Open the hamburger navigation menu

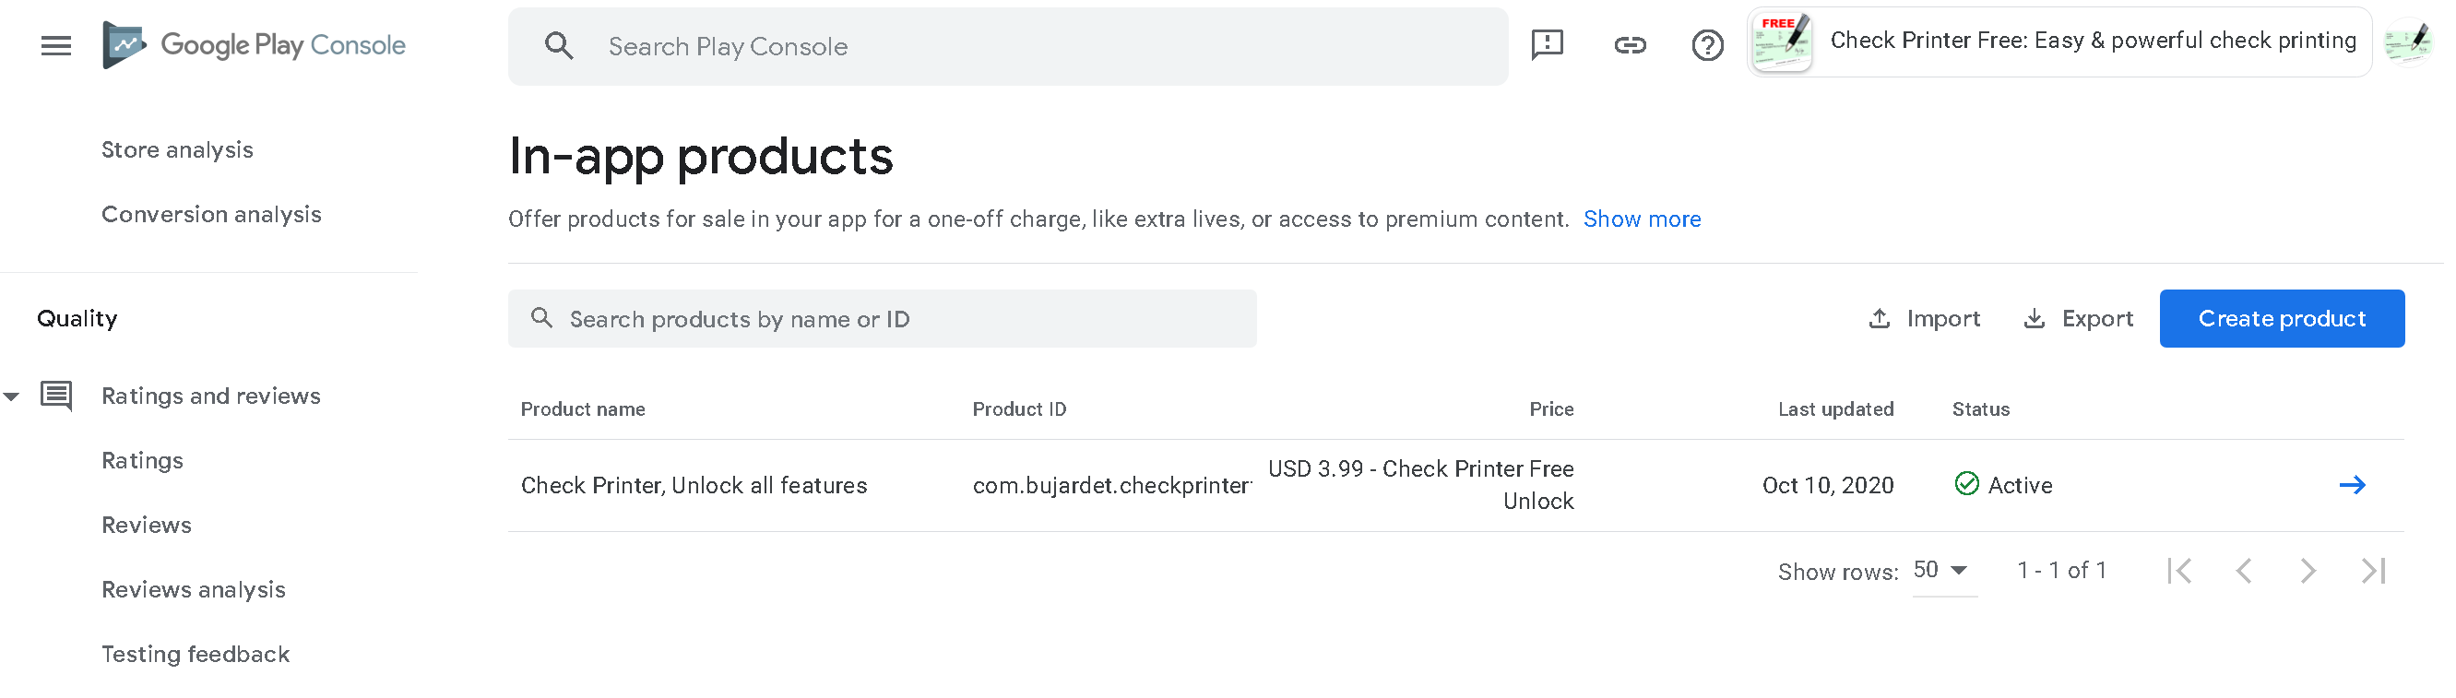point(56,45)
